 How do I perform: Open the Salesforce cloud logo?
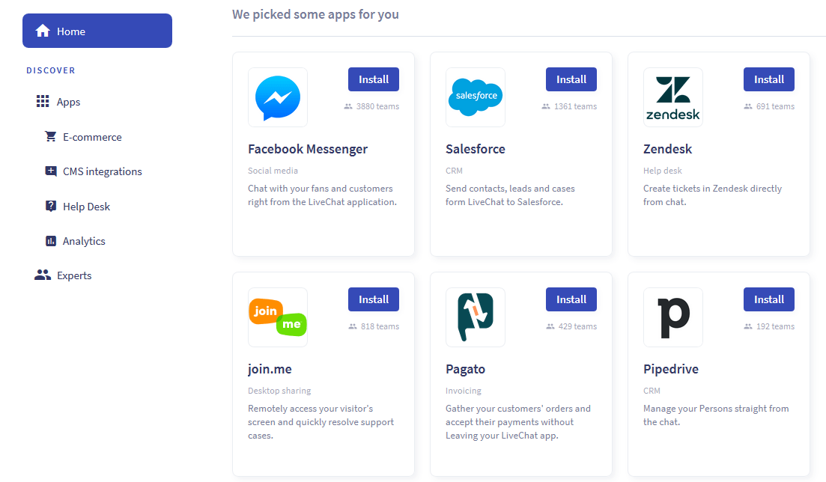(476, 97)
